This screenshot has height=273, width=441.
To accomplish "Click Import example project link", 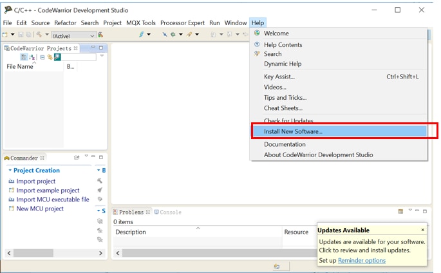I will pyautogui.click(x=48, y=191).
